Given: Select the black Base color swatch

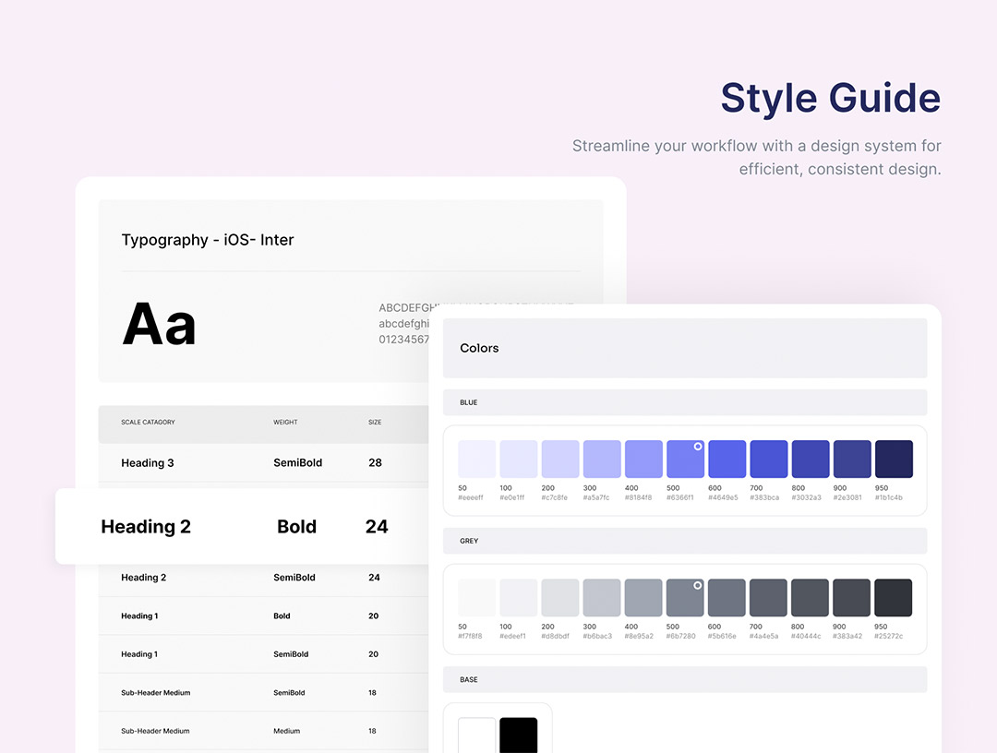Looking at the screenshot, I should 518,735.
